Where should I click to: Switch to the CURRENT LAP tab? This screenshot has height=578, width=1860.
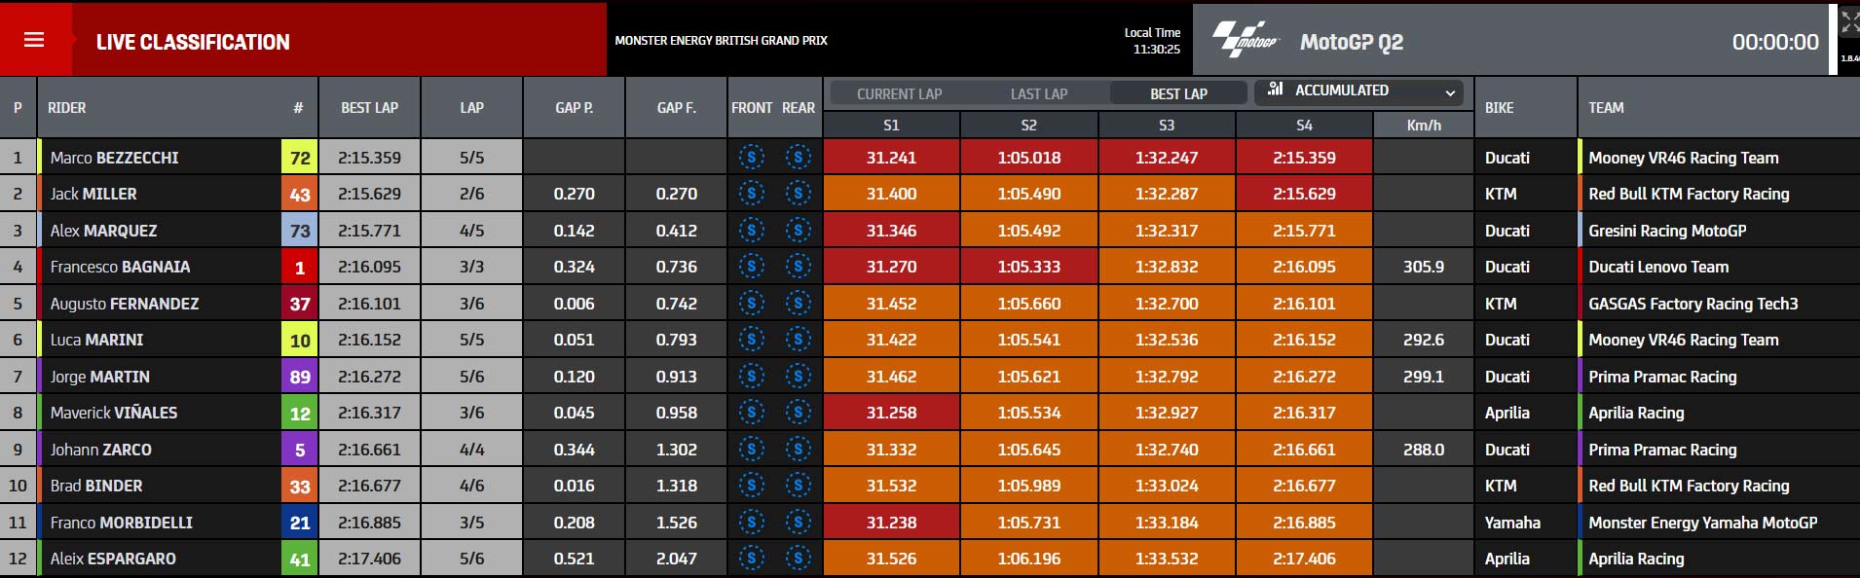pos(899,94)
